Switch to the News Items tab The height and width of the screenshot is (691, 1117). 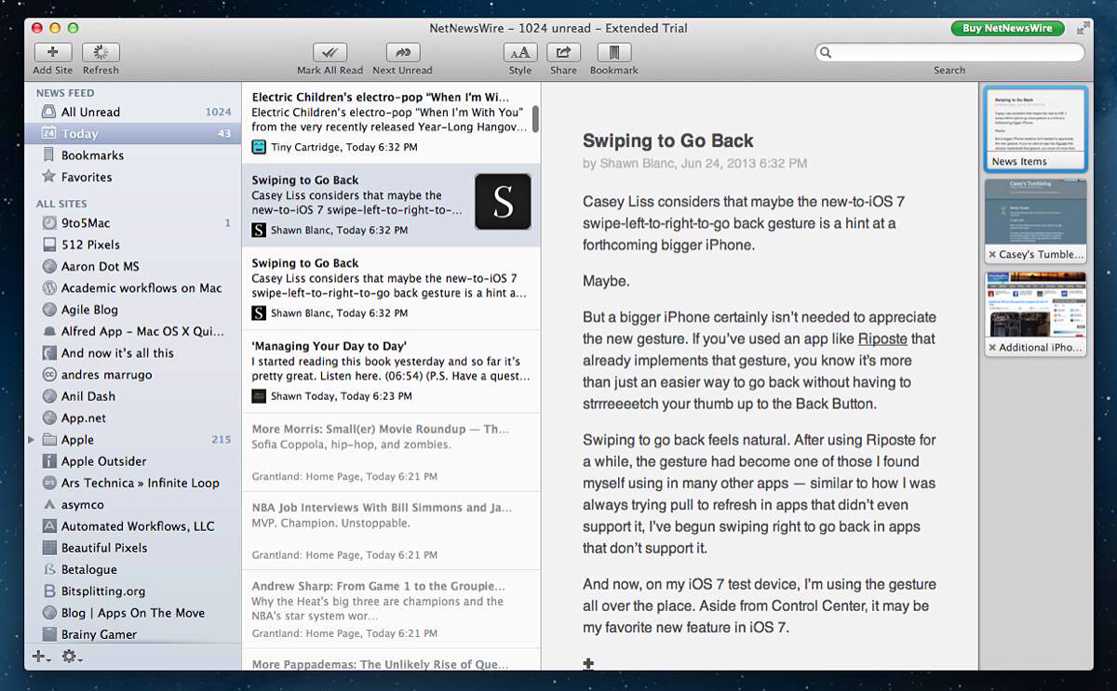point(1035,128)
